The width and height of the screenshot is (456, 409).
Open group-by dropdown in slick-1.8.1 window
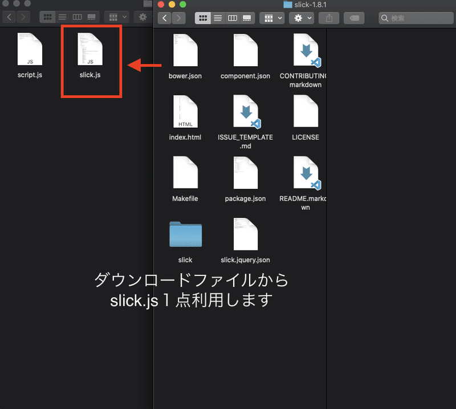(x=272, y=18)
